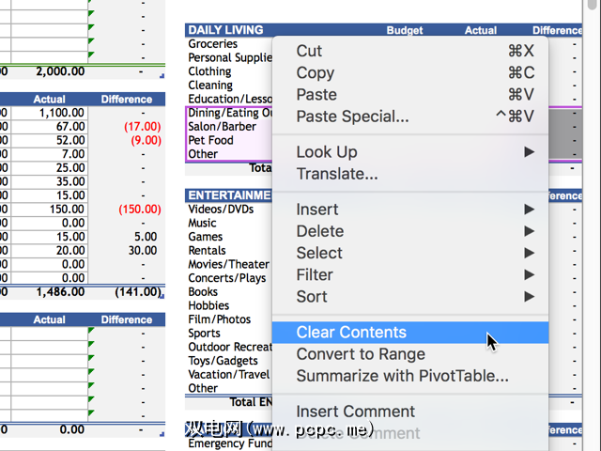The image size is (601, 451).
Task: Select the DAILY LIVING header
Action: [x=225, y=30]
